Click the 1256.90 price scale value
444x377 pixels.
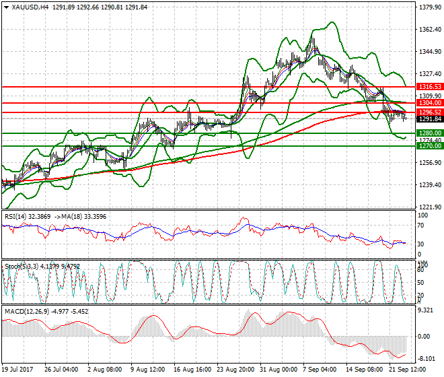click(x=430, y=163)
